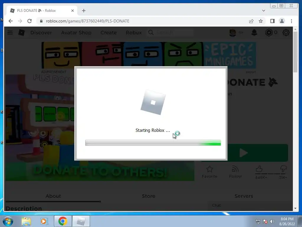Image resolution: width=302 pixels, height=227 pixels.
Task: Follow this game
Action: 235,172
